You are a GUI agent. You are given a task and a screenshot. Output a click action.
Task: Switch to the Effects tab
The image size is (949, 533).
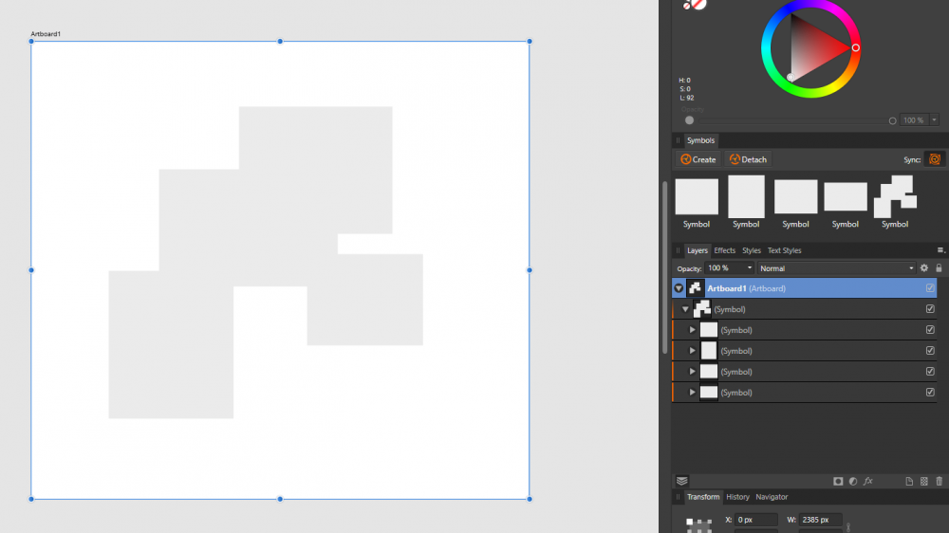tap(724, 250)
